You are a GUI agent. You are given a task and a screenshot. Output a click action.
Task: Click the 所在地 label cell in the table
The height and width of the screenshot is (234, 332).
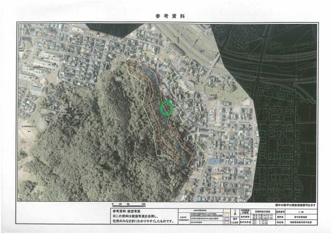tap(280, 223)
